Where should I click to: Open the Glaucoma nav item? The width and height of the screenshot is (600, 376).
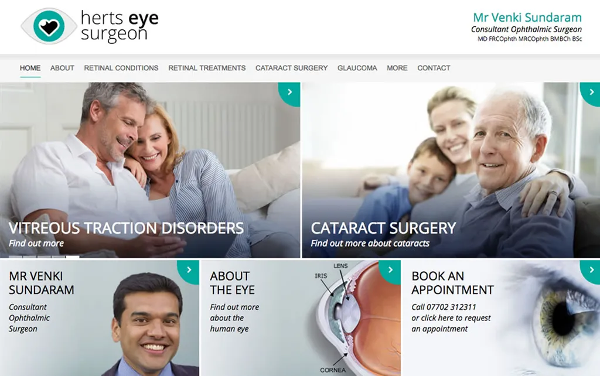pos(357,68)
